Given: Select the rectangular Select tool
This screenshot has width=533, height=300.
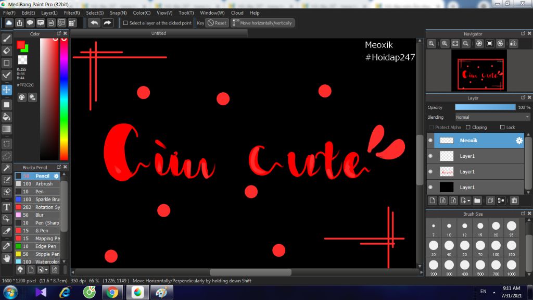Looking at the screenshot, I should pos(6,144).
